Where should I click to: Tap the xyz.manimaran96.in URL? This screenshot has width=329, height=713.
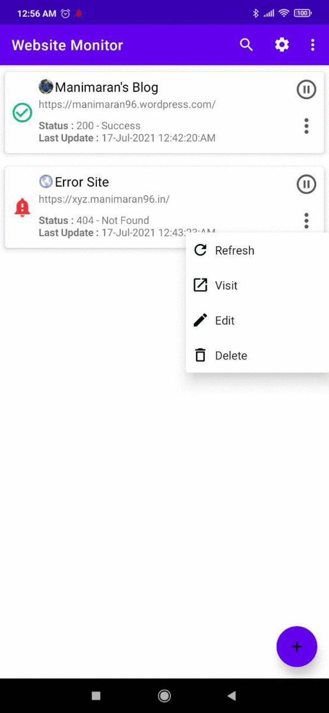click(104, 200)
